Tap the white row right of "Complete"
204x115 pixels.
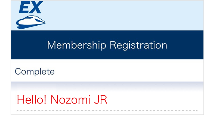[x=128, y=71]
